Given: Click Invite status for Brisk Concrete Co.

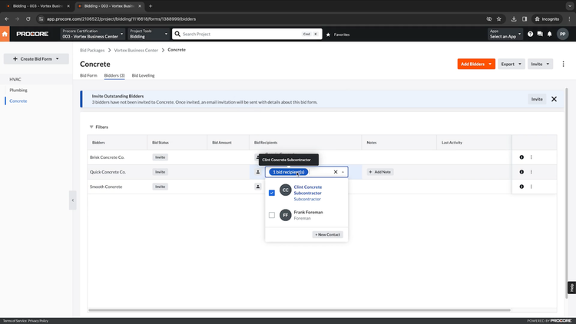Looking at the screenshot, I should (x=161, y=157).
